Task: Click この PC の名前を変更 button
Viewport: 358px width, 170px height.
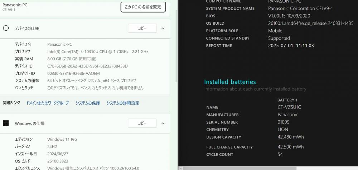Action: click(143, 7)
